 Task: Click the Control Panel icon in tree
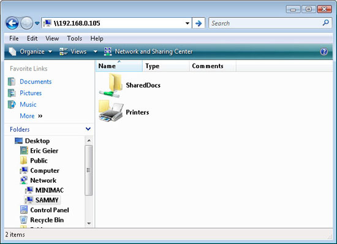[x=24, y=210]
